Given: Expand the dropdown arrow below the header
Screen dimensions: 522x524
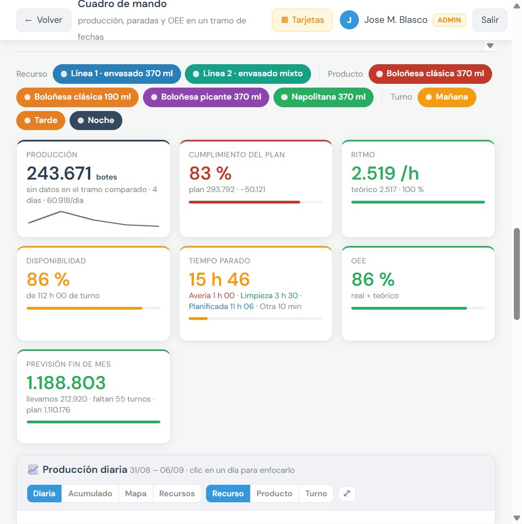Looking at the screenshot, I should (490, 46).
